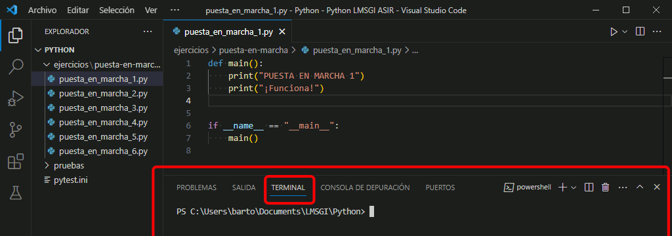Split the terminal pane
The width and height of the screenshot is (672, 236).
[x=589, y=187]
